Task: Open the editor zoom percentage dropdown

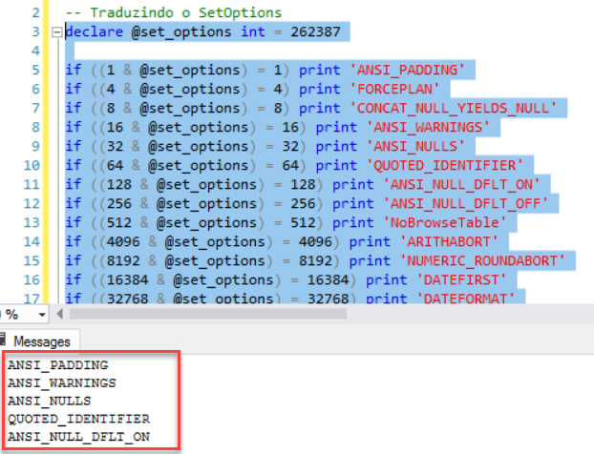Action: [41, 313]
